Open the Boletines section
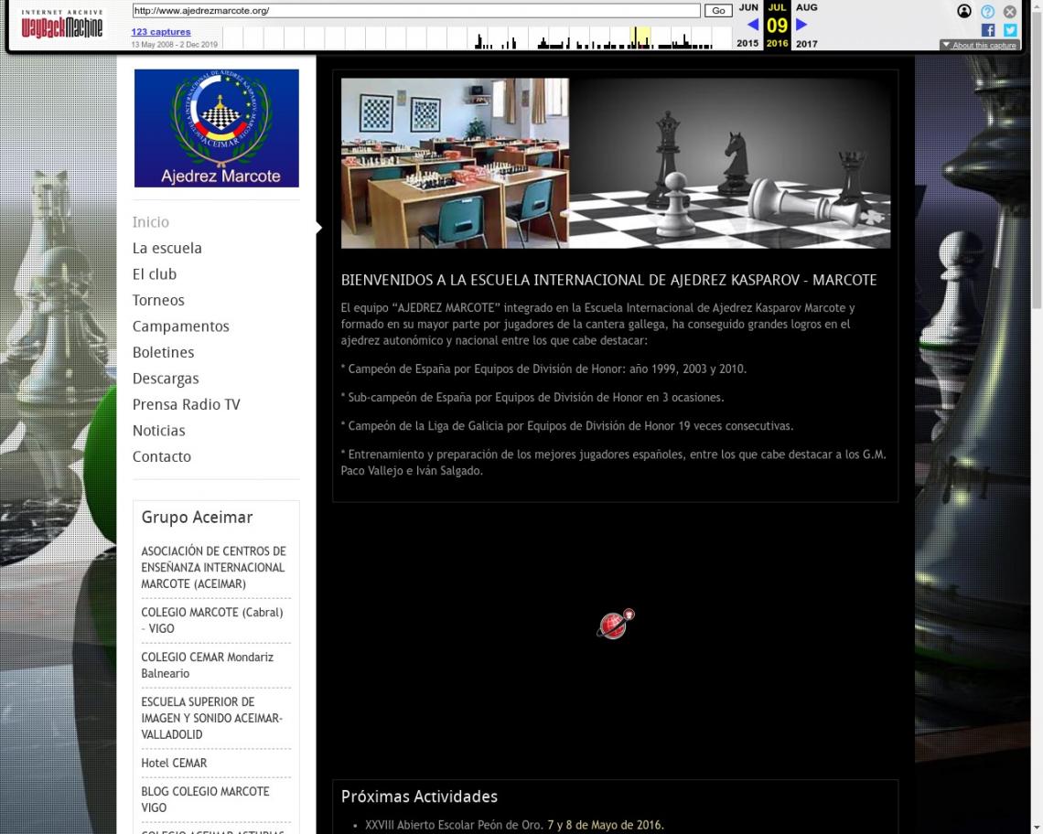Viewport: 1043px width, 834px height. [164, 352]
